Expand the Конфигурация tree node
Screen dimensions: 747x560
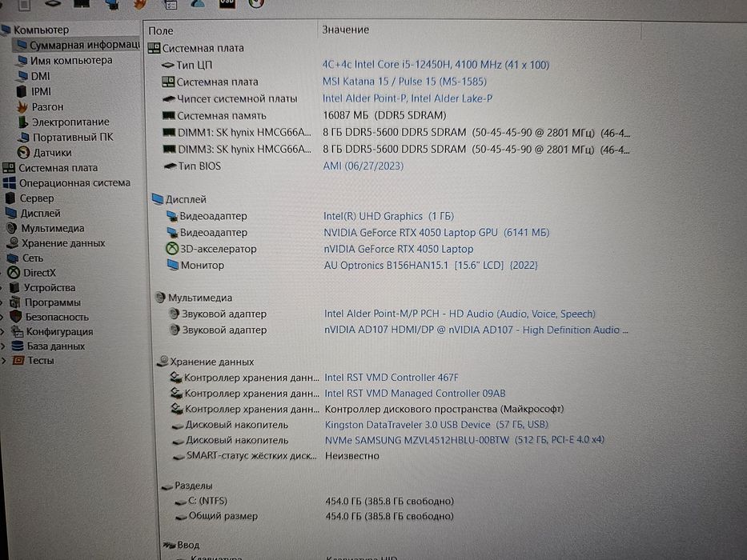pos(3,331)
